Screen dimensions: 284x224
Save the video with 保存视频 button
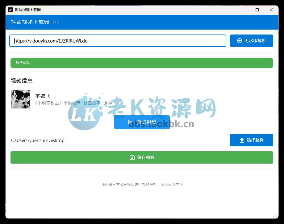click(142, 157)
